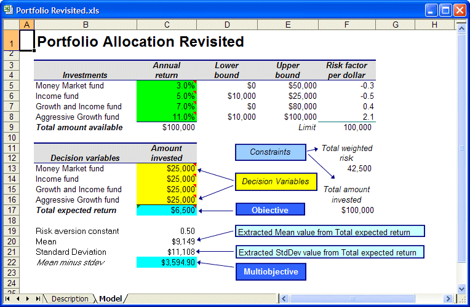
Task: Select the Risk aversion constant label cell
Action: (86, 231)
